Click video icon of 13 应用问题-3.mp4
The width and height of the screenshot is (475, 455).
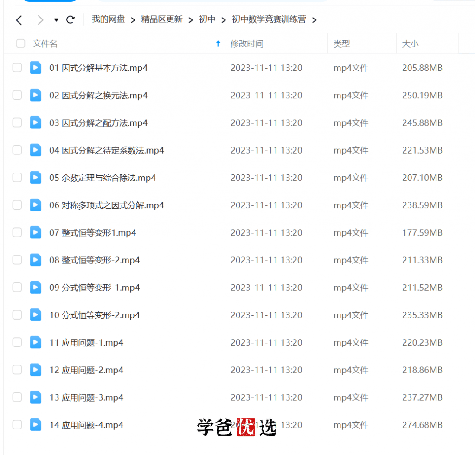tap(36, 397)
